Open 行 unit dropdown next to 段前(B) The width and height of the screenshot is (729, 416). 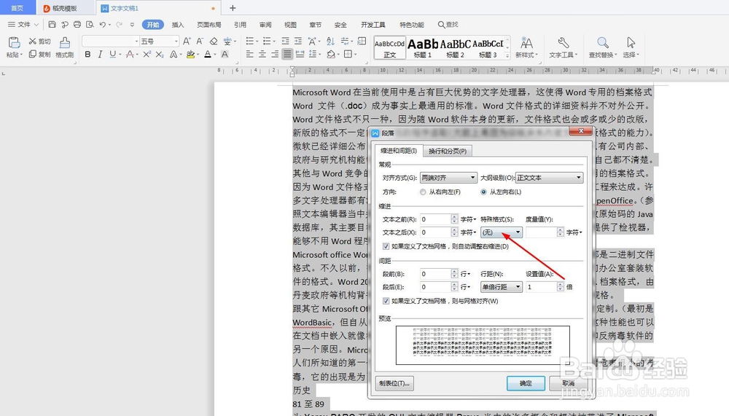coord(465,274)
